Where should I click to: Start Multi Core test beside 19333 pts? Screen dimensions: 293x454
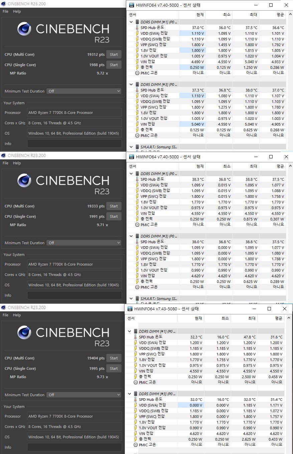point(114,206)
